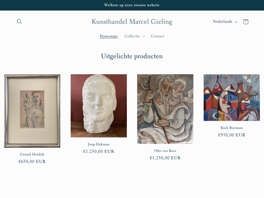View the colorful abstract face painting
The width and height of the screenshot is (264, 198).
click(x=232, y=97)
